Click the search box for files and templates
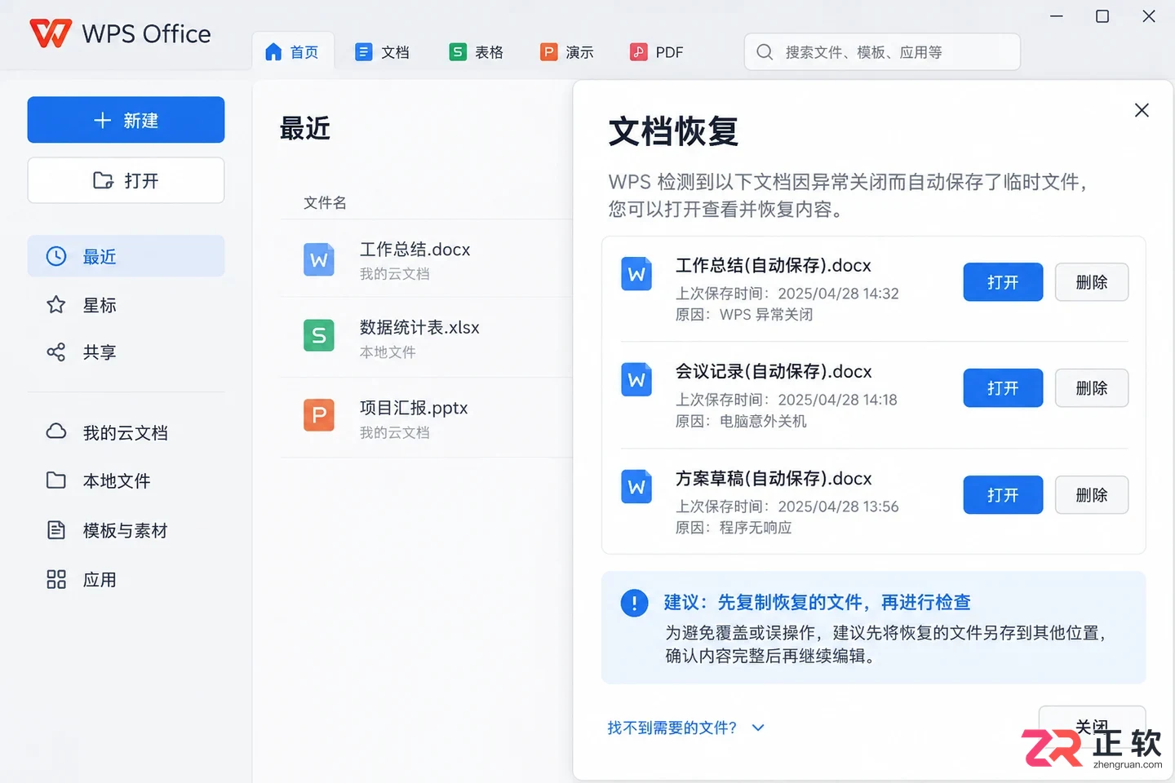This screenshot has height=783, width=1175. pyautogui.click(x=882, y=52)
